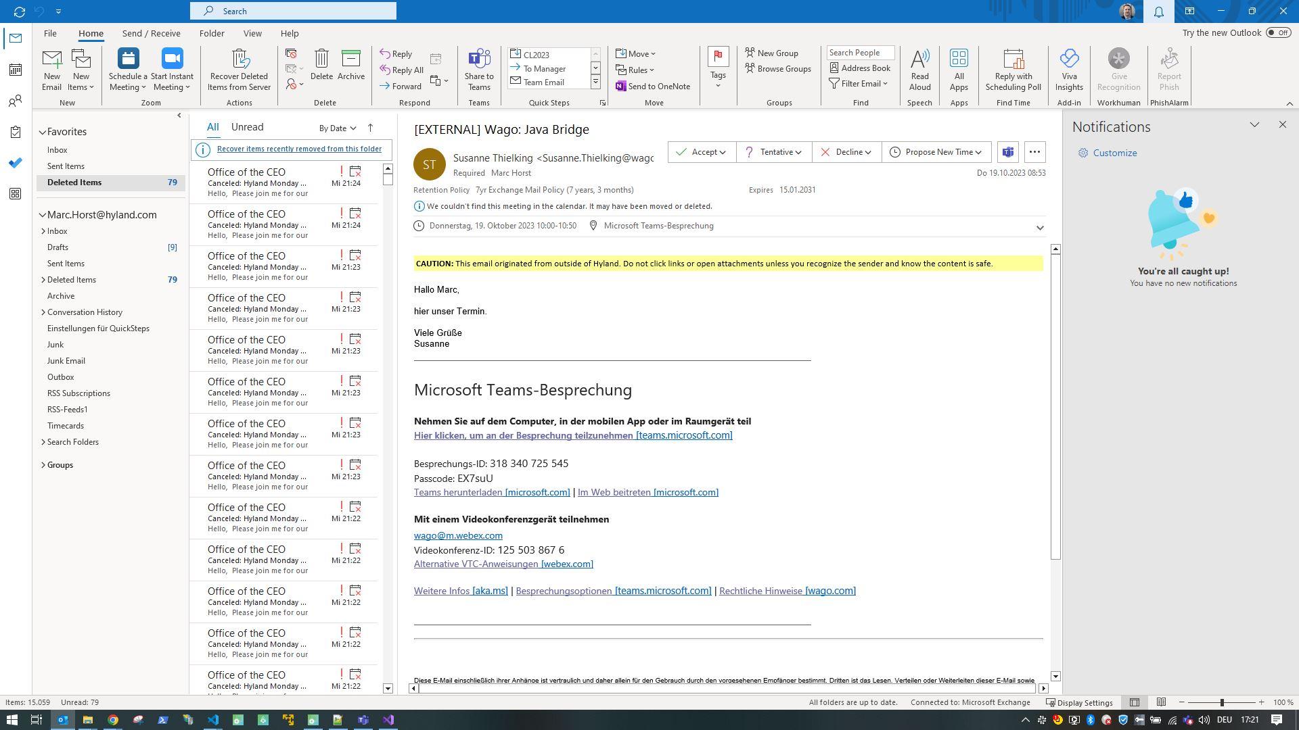The width and height of the screenshot is (1299, 730).
Task: Collapse the Favorites section
Action: click(x=43, y=132)
